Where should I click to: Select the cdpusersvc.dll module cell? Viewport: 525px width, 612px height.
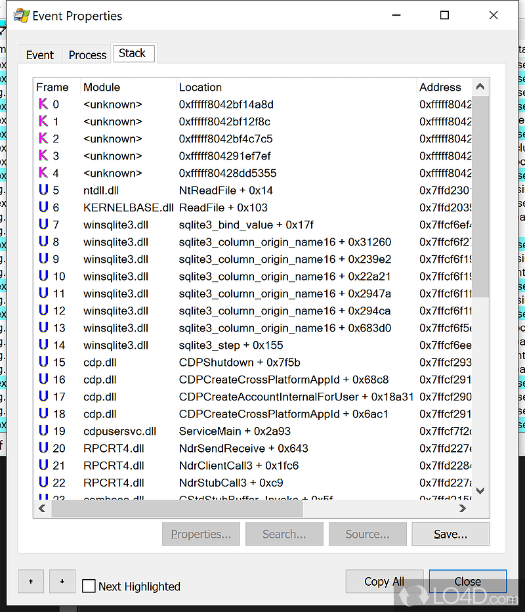(x=119, y=431)
